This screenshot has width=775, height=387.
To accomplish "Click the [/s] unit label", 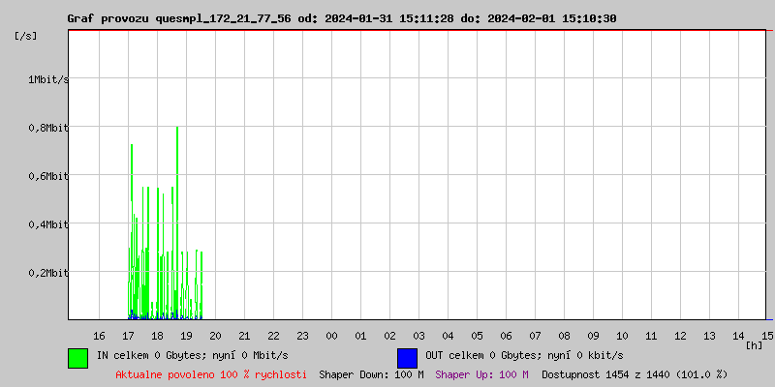I will click(x=26, y=36).
